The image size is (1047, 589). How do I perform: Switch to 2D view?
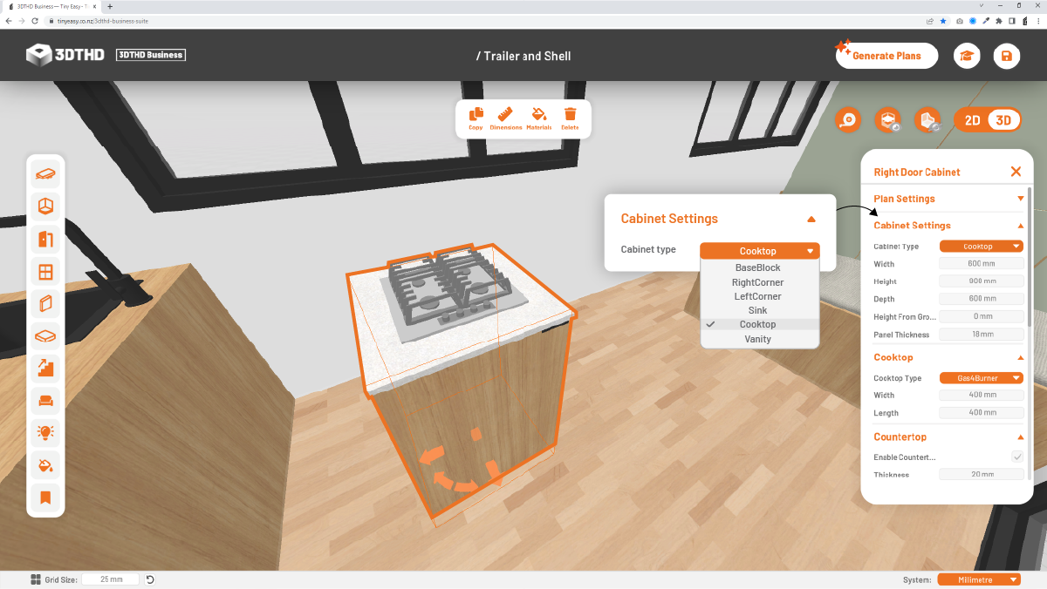972,120
